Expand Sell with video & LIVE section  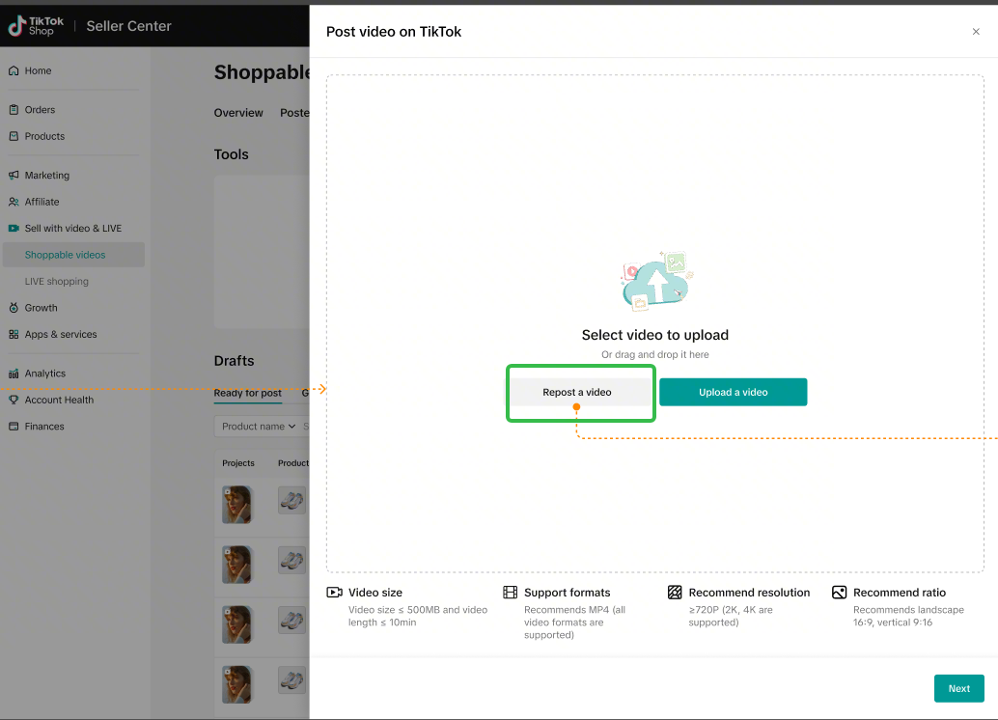coord(72,229)
